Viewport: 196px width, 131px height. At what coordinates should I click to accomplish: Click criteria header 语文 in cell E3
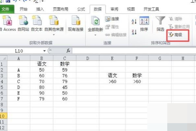coord(112,76)
